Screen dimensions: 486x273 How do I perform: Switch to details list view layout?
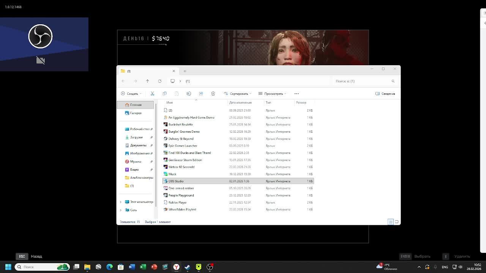tap(390, 222)
